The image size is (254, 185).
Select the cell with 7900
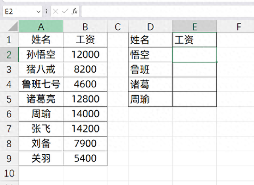tap(85, 144)
